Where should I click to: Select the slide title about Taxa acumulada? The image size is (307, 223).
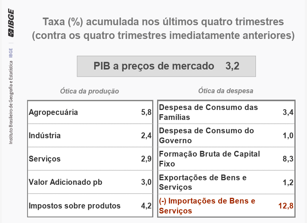tap(163, 29)
